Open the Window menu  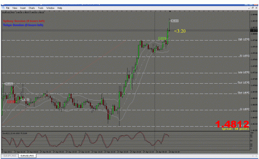coord(50,8)
